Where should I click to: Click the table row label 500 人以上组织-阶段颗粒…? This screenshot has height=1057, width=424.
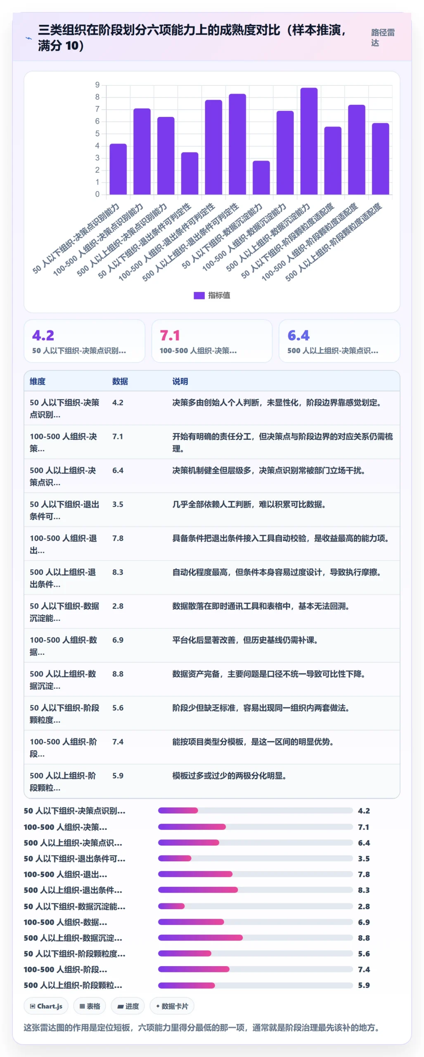point(63,781)
